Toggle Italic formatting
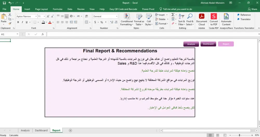This screenshot has width=260, height=137. coord(22,22)
